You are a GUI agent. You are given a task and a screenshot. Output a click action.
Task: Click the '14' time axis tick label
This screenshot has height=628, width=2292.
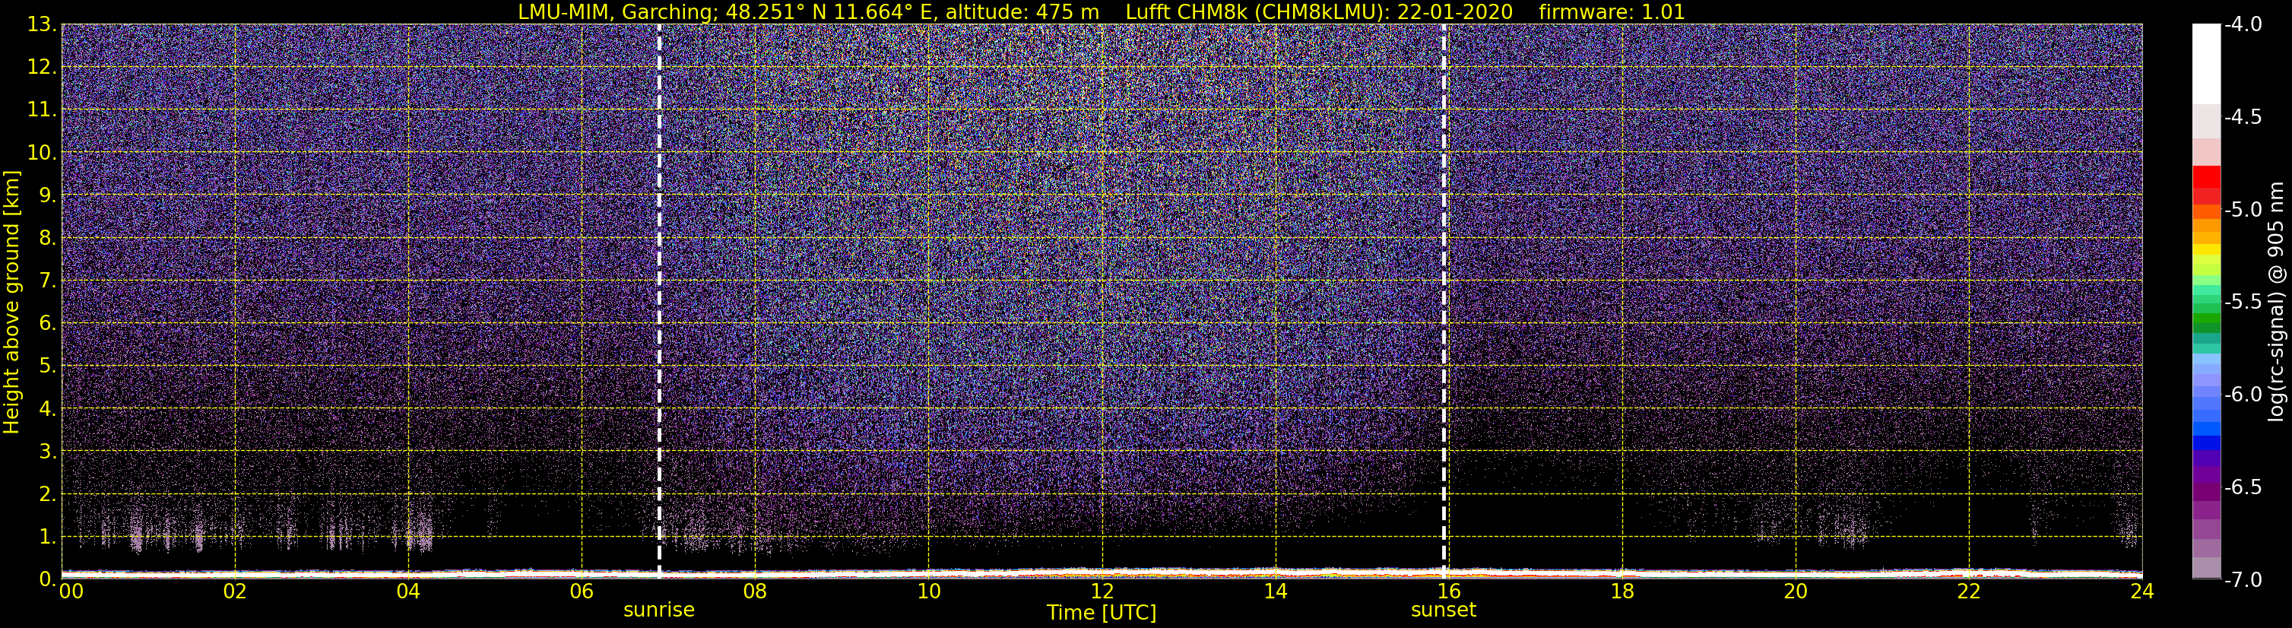[x=1276, y=592]
